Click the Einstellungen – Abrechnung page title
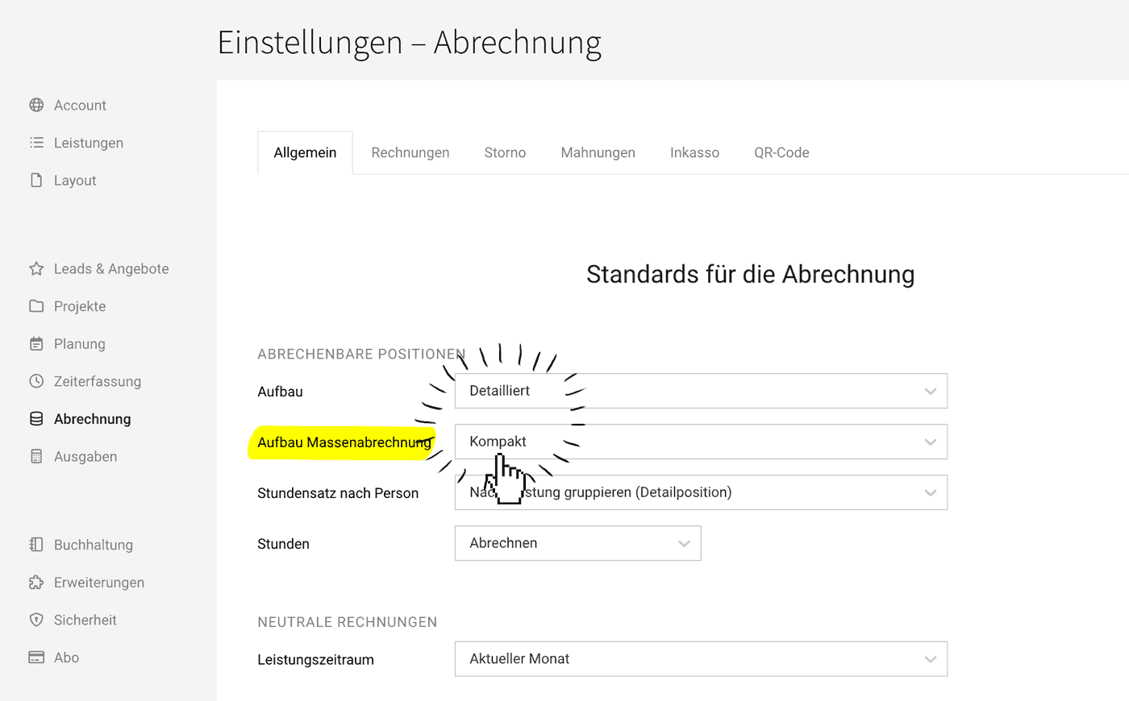1129x701 pixels. pyautogui.click(x=410, y=43)
